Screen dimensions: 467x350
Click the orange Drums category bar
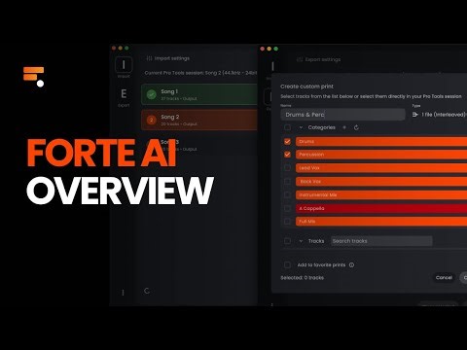click(381, 141)
